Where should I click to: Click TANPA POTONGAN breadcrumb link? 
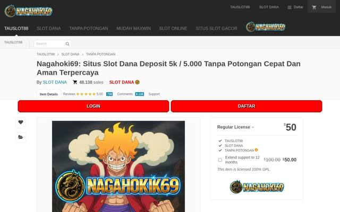[x=100, y=54]
